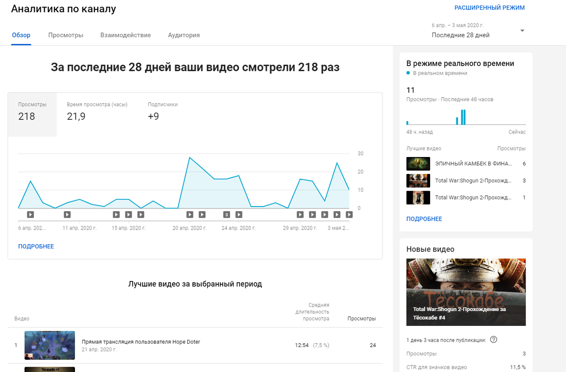Click 'Просмотры' table column header
Screen dimensions: 566x372
pyautogui.click(x=362, y=319)
